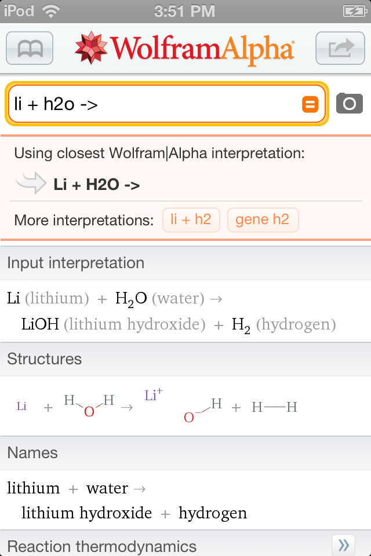The image size is (371, 556).
Task: Select the Li + H2O reaction equation
Action: (172, 311)
